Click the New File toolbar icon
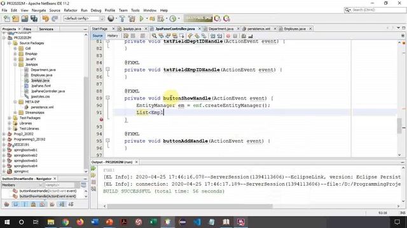Image resolution: width=407 pixels, height=228 pixels. tap(7, 18)
